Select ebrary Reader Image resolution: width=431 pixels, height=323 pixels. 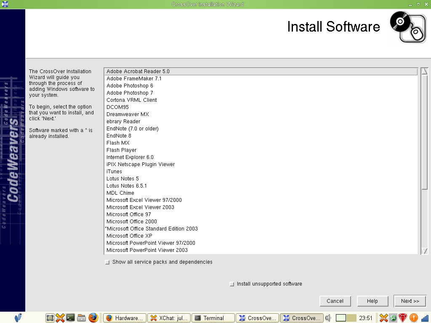tap(261, 122)
